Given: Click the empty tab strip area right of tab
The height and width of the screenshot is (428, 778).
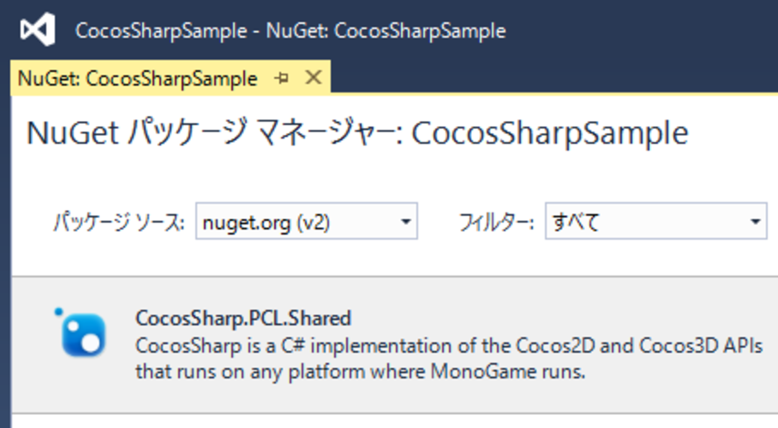Looking at the screenshot, I should 539,78.
